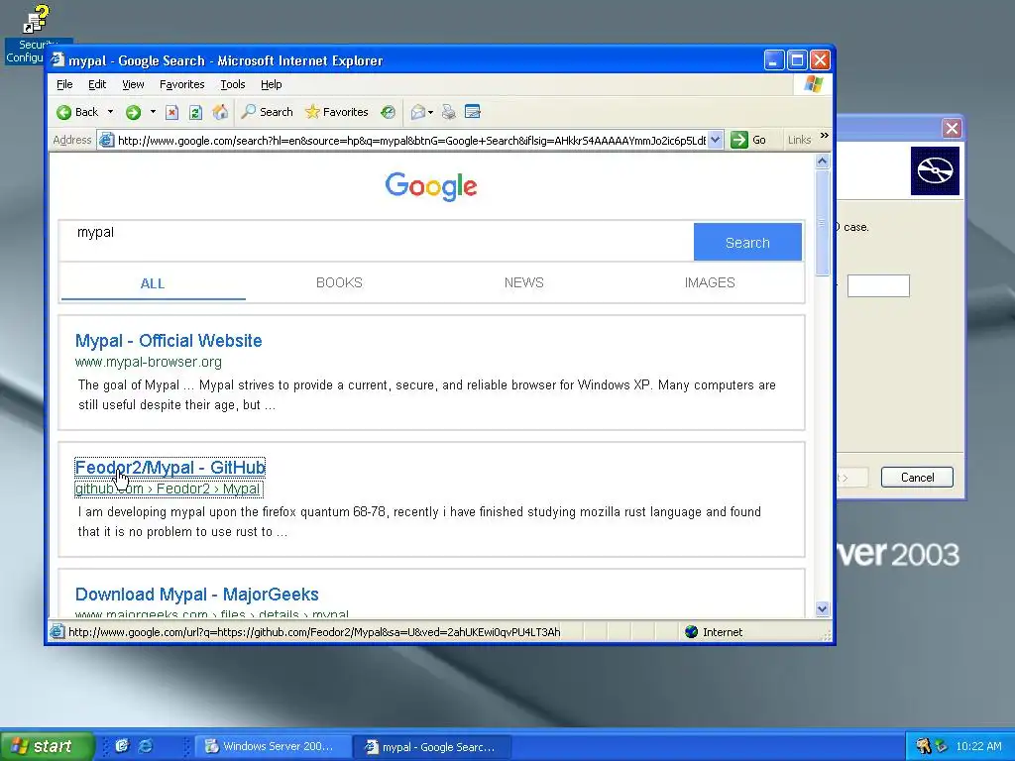Viewport: 1015px width, 761px height.
Task: Click the Links toolbar label
Action: pyautogui.click(x=799, y=140)
